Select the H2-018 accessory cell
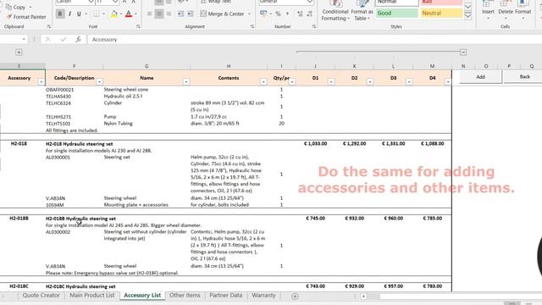This screenshot has width=542, height=305. (19, 143)
